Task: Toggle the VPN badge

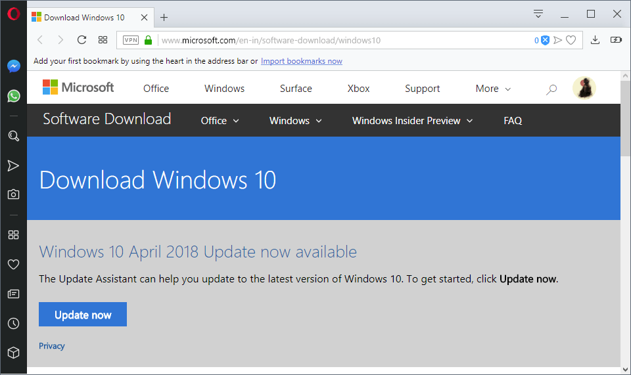Action: click(x=131, y=40)
